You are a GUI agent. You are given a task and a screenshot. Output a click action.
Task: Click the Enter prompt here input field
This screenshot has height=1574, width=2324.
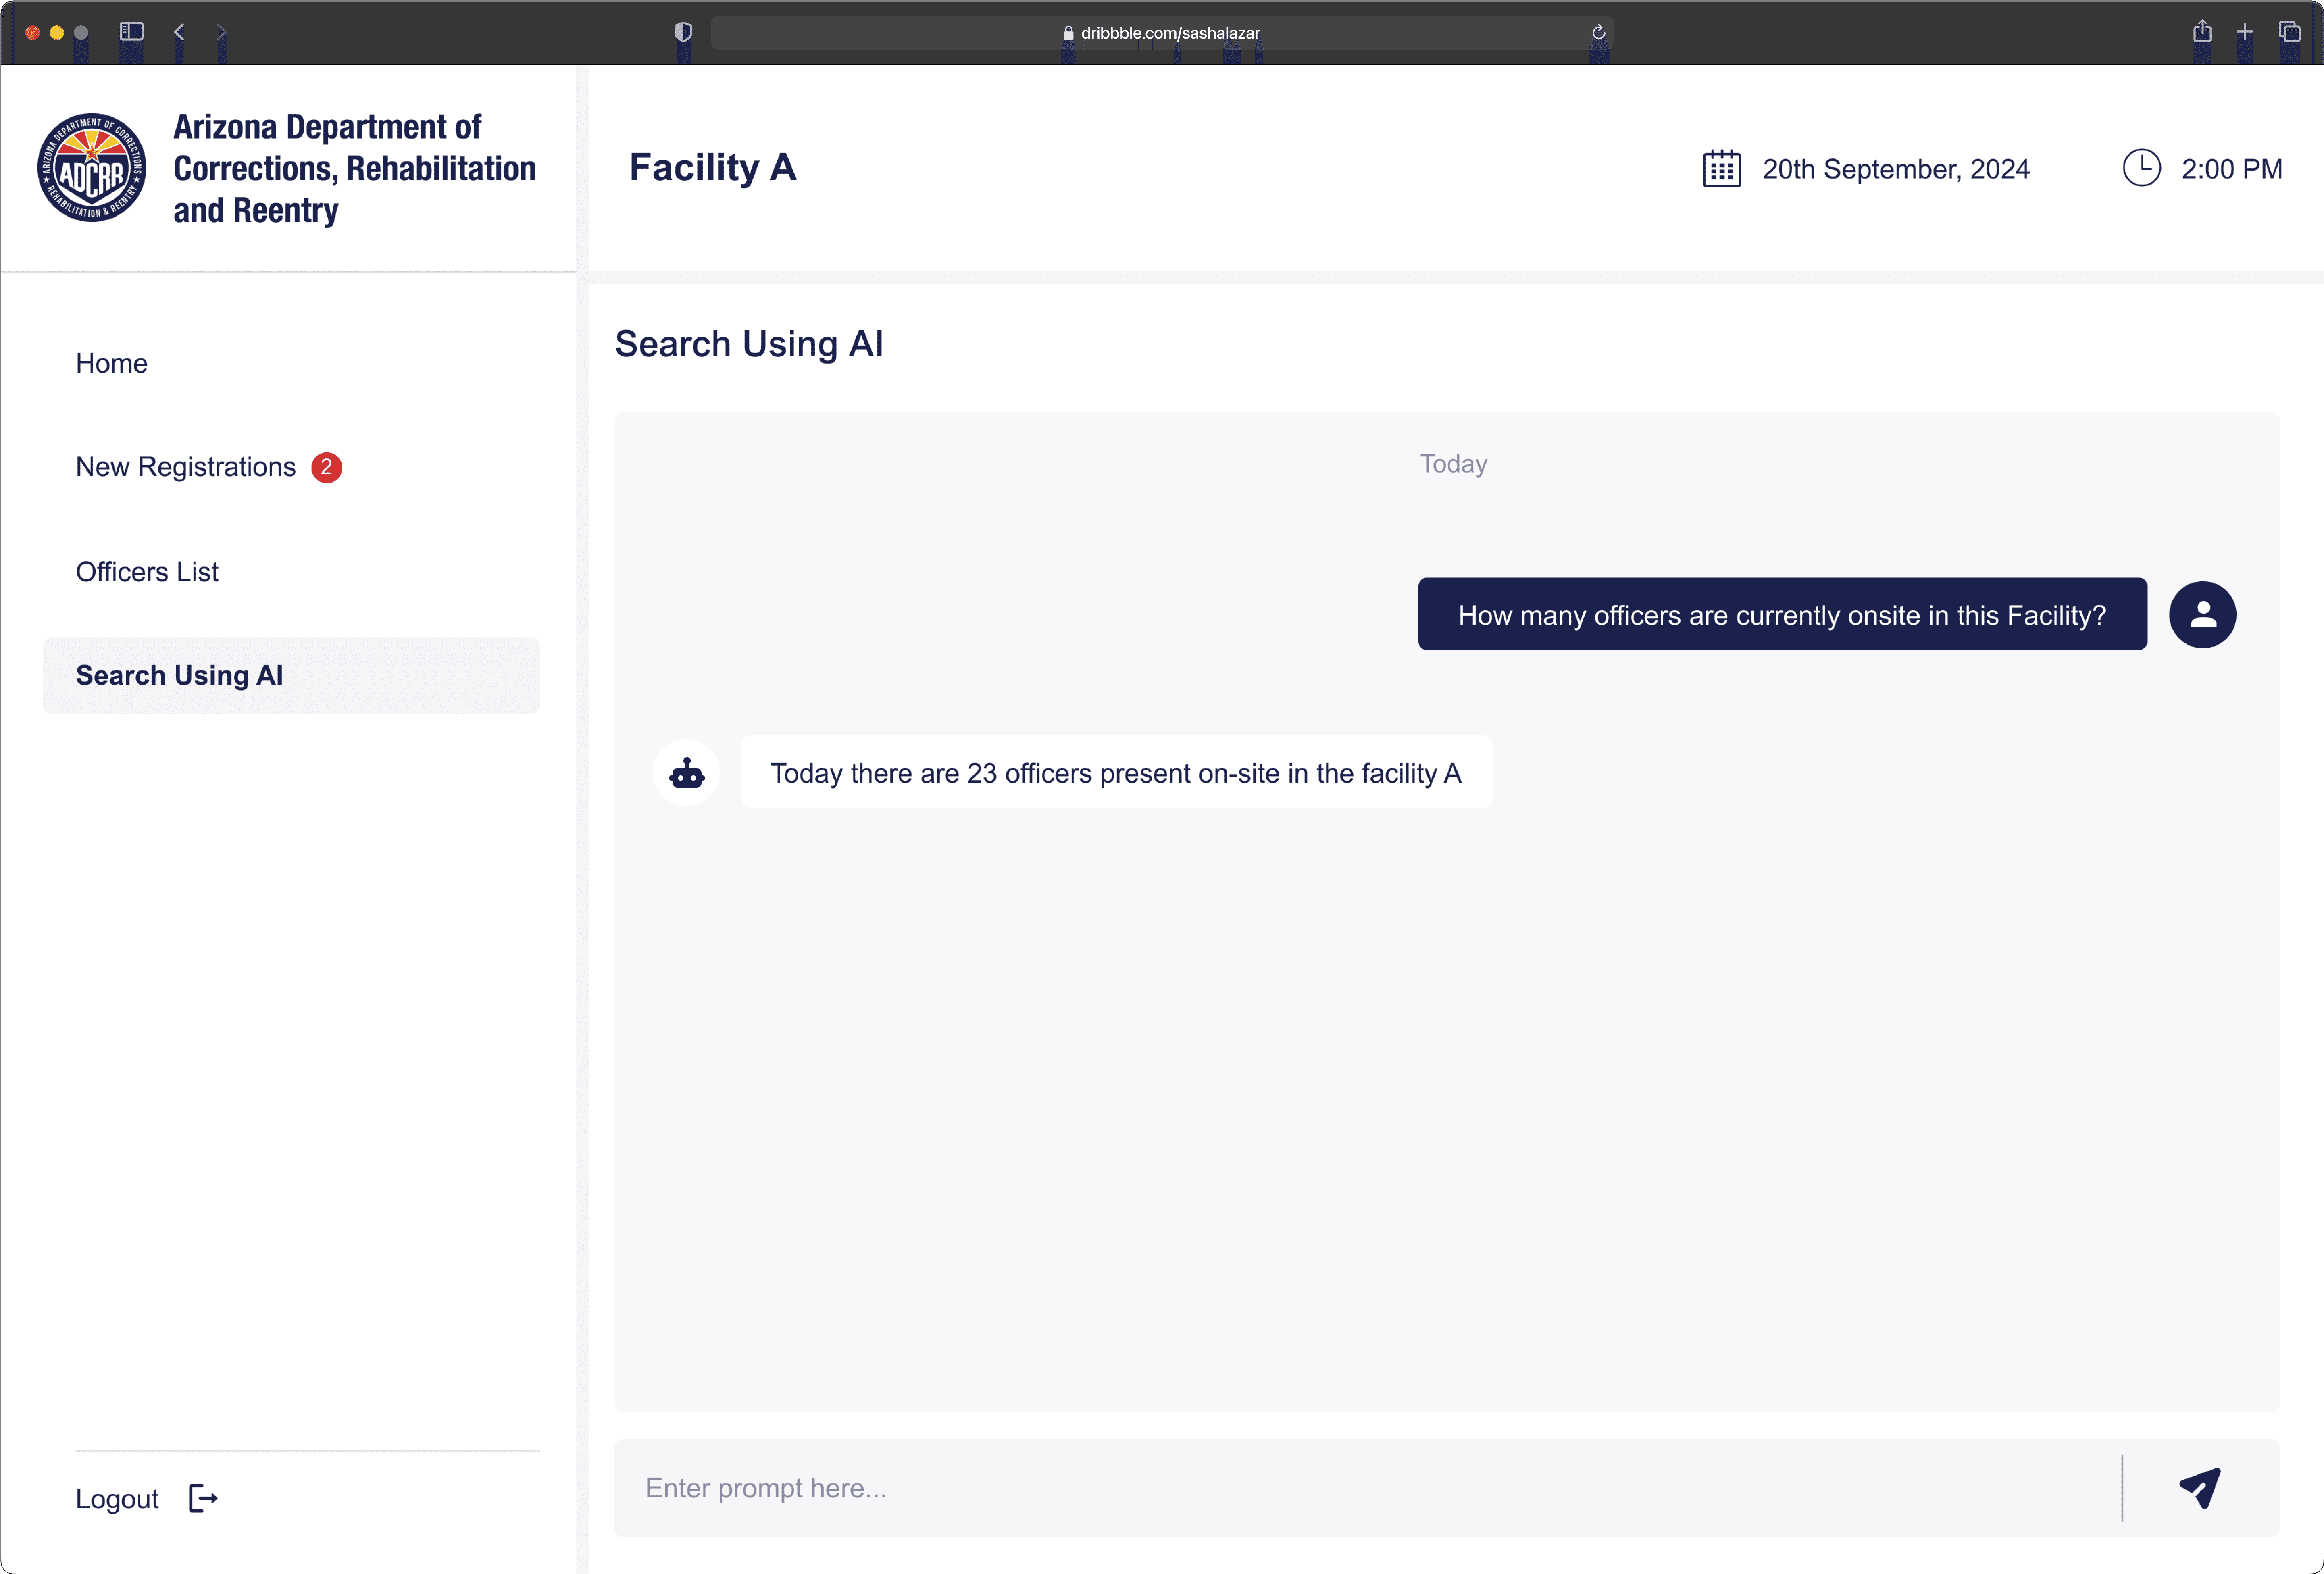1360,1488
